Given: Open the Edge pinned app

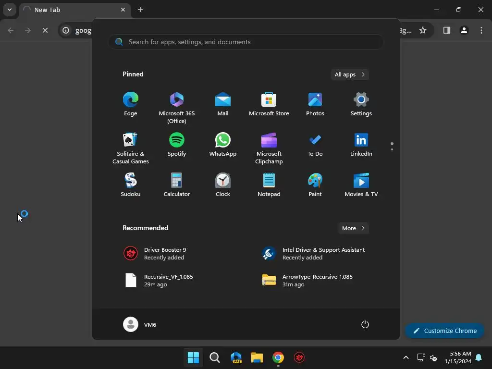Looking at the screenshot, I should coord(131,104).
